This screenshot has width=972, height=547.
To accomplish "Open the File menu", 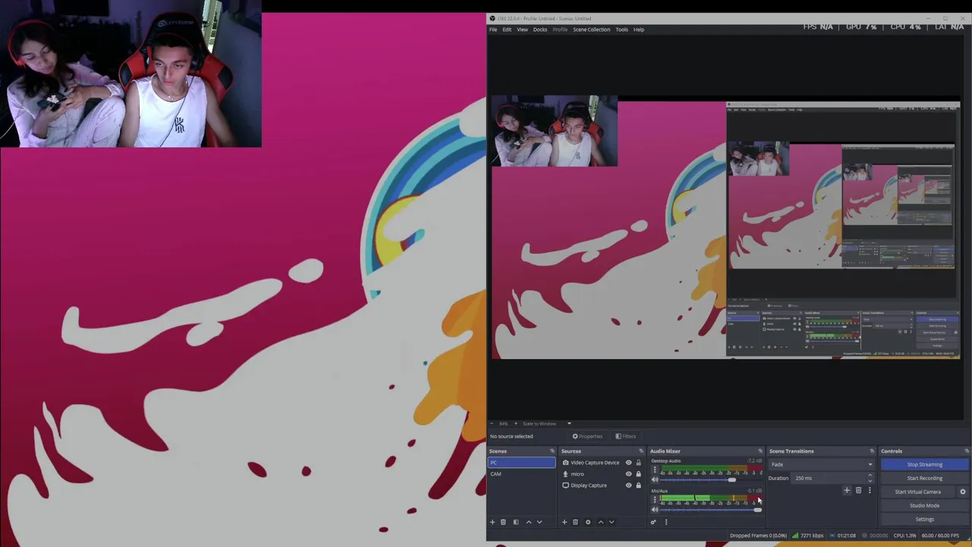I will tap(493, 30).
